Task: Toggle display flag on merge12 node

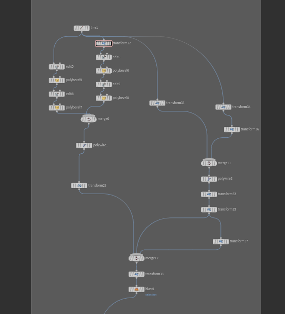Action: tap(143, 258)
